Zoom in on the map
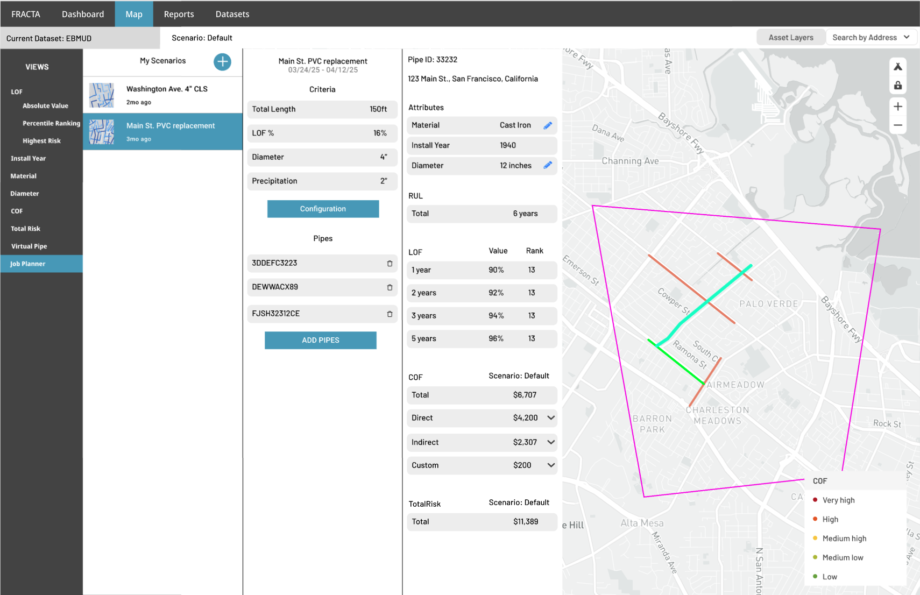Viewport: 920px width, 595px height. [x=898, y=107]
